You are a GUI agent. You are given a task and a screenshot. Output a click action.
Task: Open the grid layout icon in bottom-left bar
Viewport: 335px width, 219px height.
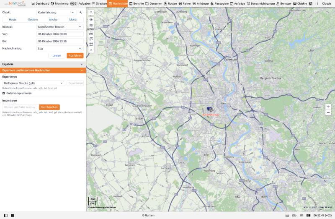[13, 215]
